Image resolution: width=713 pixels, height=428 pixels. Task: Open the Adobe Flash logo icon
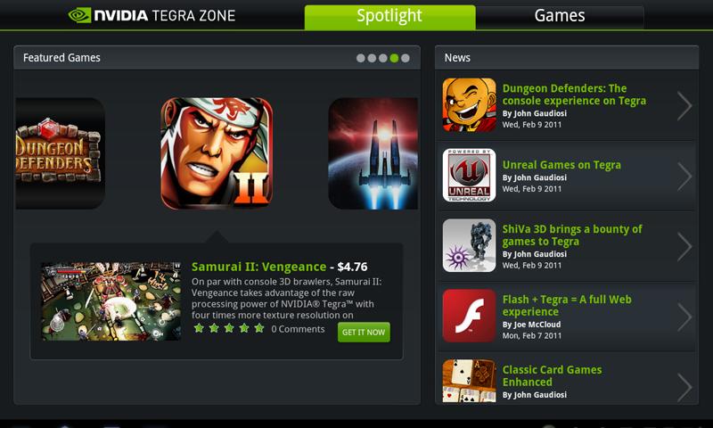tap(470, 316)
